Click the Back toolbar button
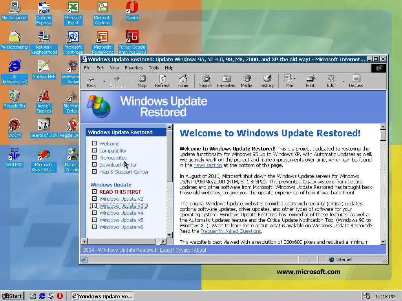The height and width of the screenshot is (301, 402). click(91, 81)
